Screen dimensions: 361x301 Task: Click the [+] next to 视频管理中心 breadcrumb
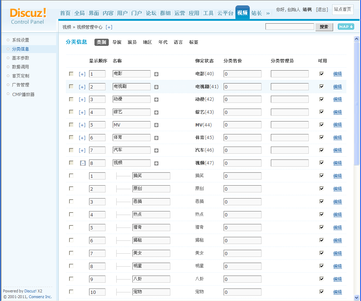coord(109,27)
